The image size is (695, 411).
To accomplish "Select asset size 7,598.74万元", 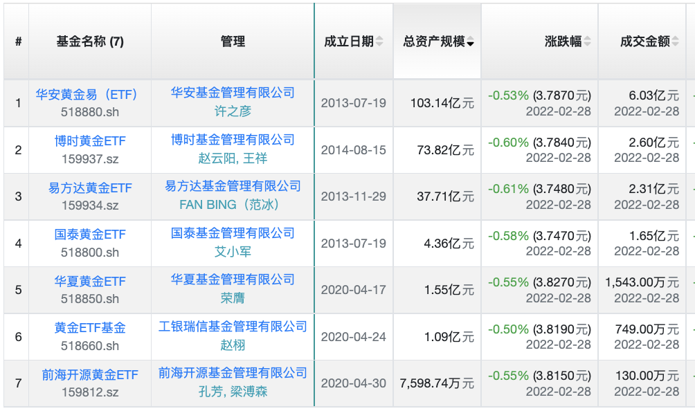I will point(437,383).
